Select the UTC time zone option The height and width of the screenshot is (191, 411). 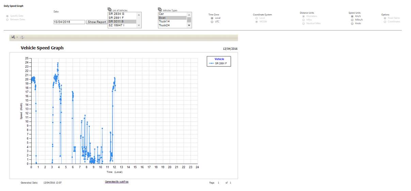point(212,21)
